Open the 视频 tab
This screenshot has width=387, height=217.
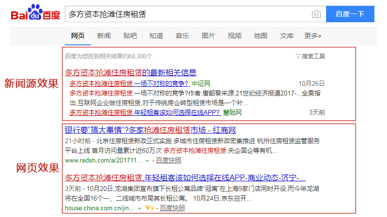tap(235, 36)
